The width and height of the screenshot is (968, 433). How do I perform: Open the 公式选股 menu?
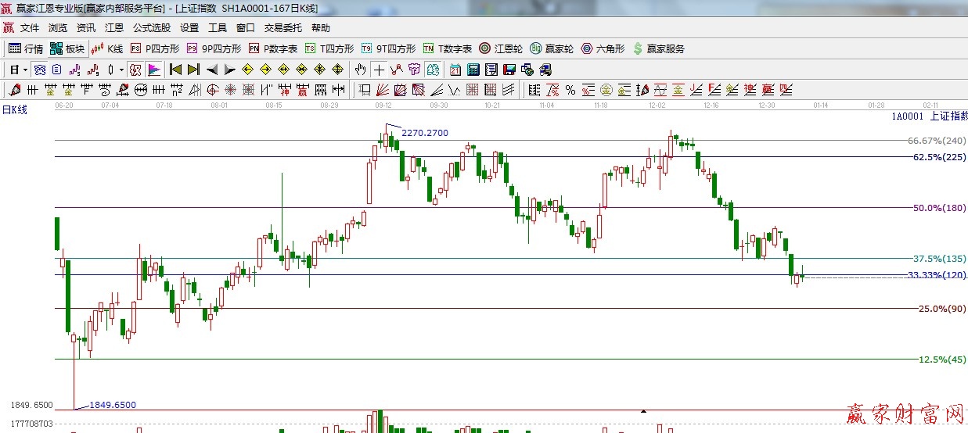coord(151,28)
